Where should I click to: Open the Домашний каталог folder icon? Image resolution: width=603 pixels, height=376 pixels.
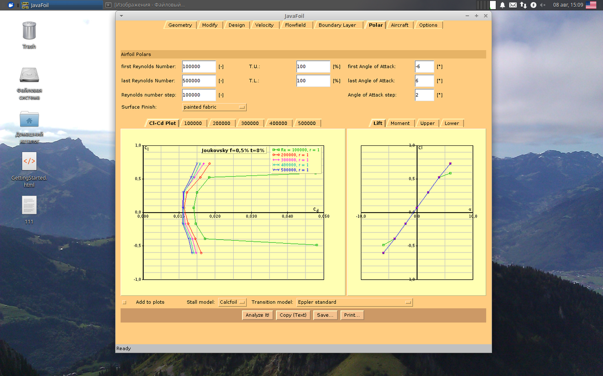click(x=29, y=119)
